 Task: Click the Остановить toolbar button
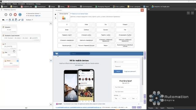72,6
